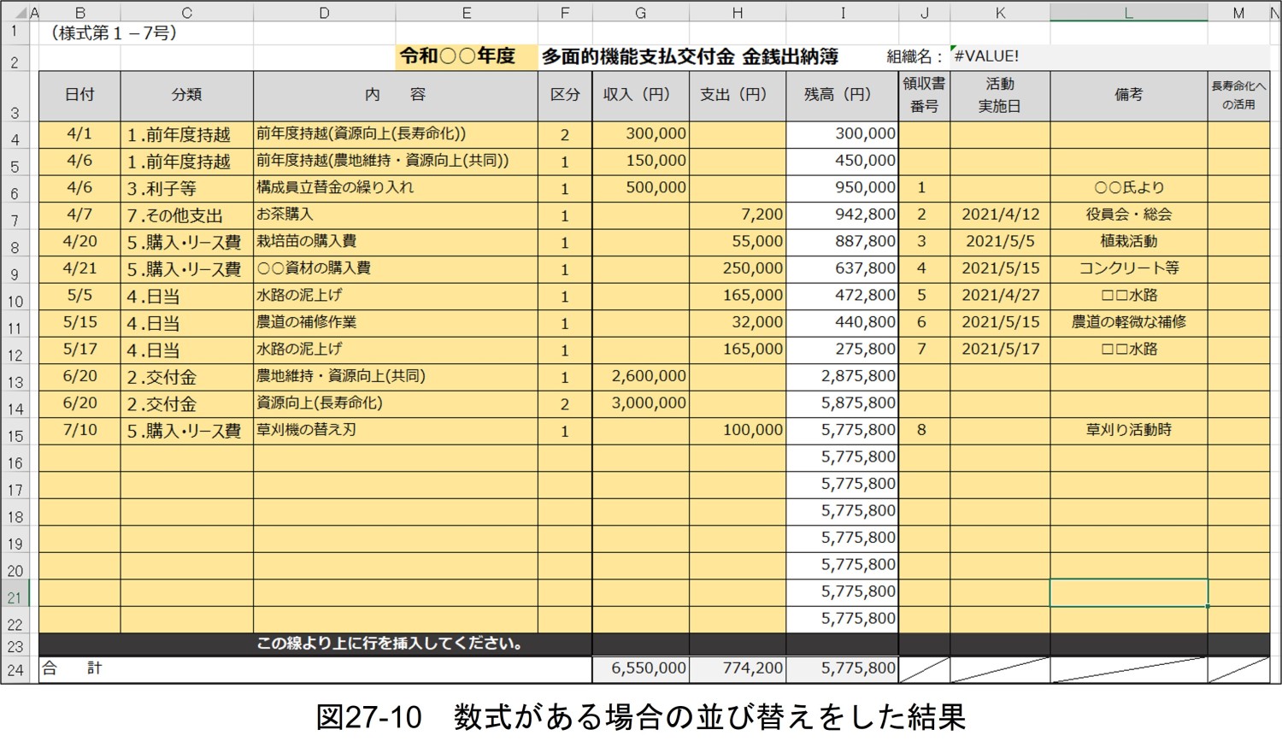Click the '○○資材の購入費' cell
1282x753 pixels.
click(x=396, y=269)
